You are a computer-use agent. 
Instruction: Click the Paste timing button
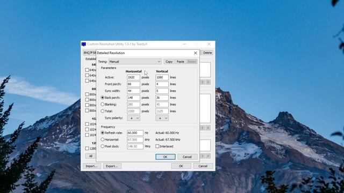[x=181, y=62]
